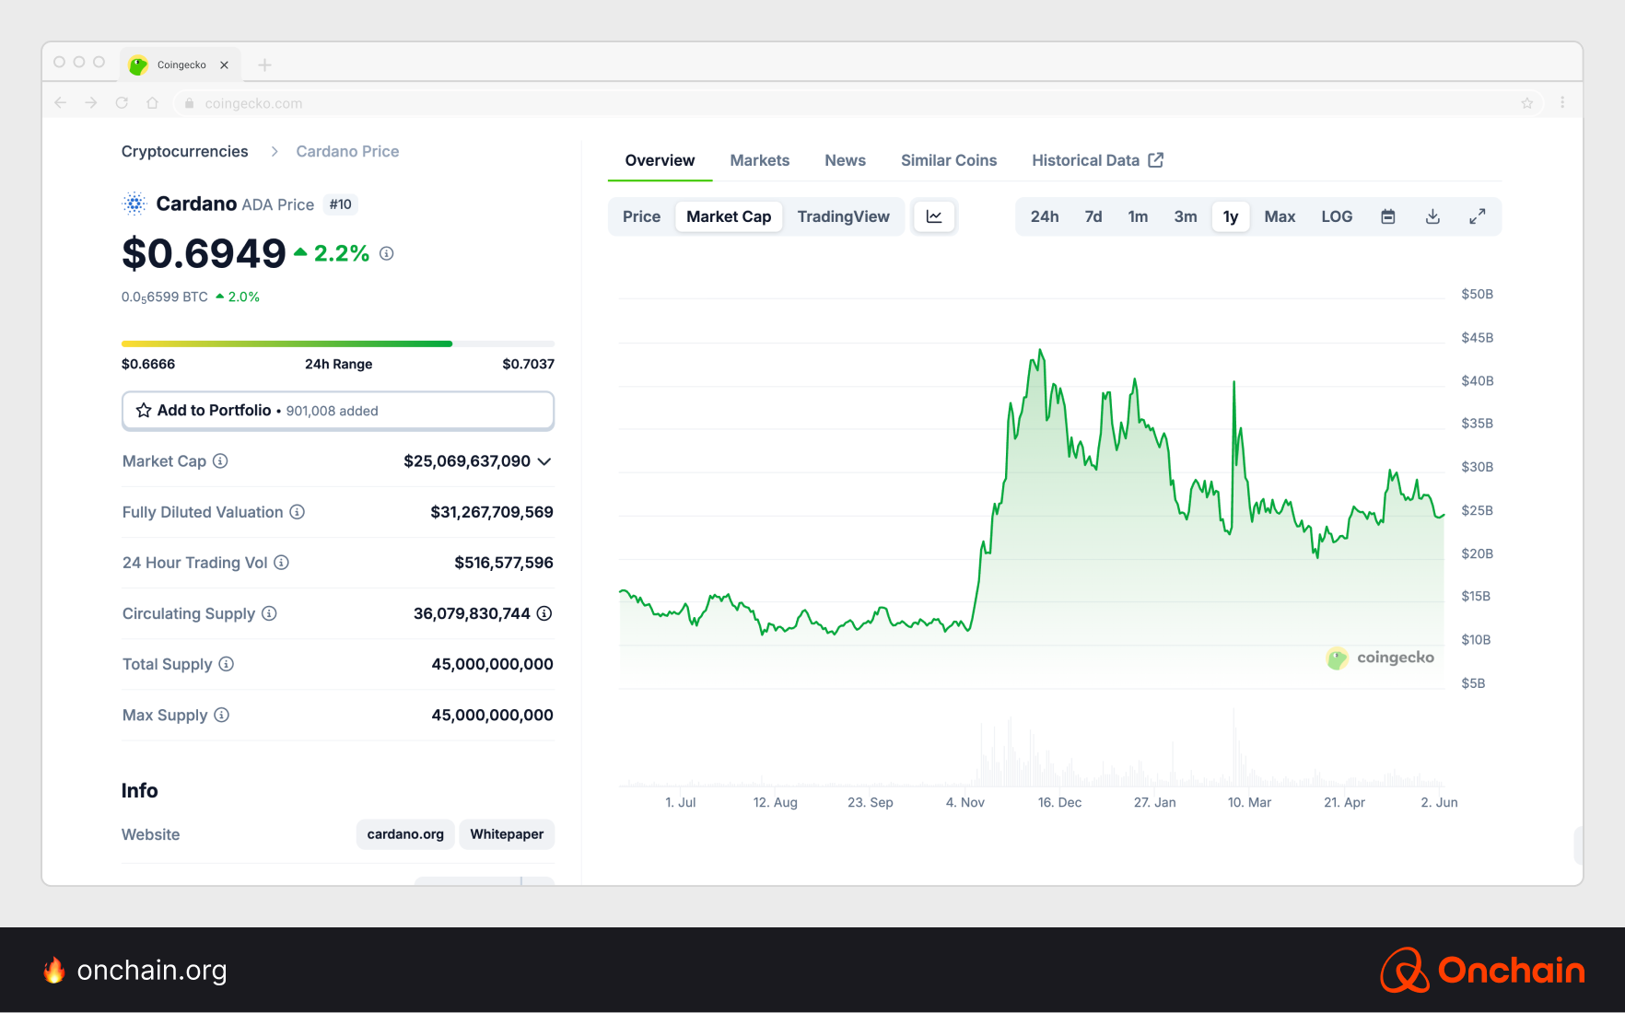Click Add to Portfolio button
1625x1013 pixels.
pos(338,411)
